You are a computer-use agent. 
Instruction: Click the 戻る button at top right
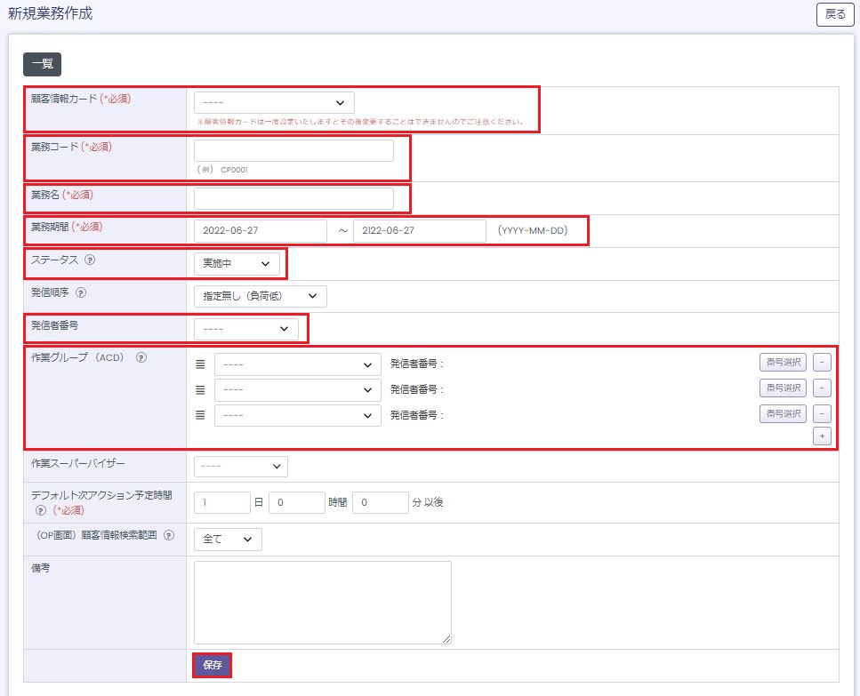point(835,14)
